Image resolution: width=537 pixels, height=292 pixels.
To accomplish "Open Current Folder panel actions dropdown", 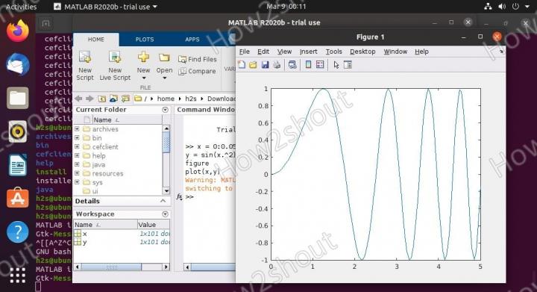I will (165, 110).
